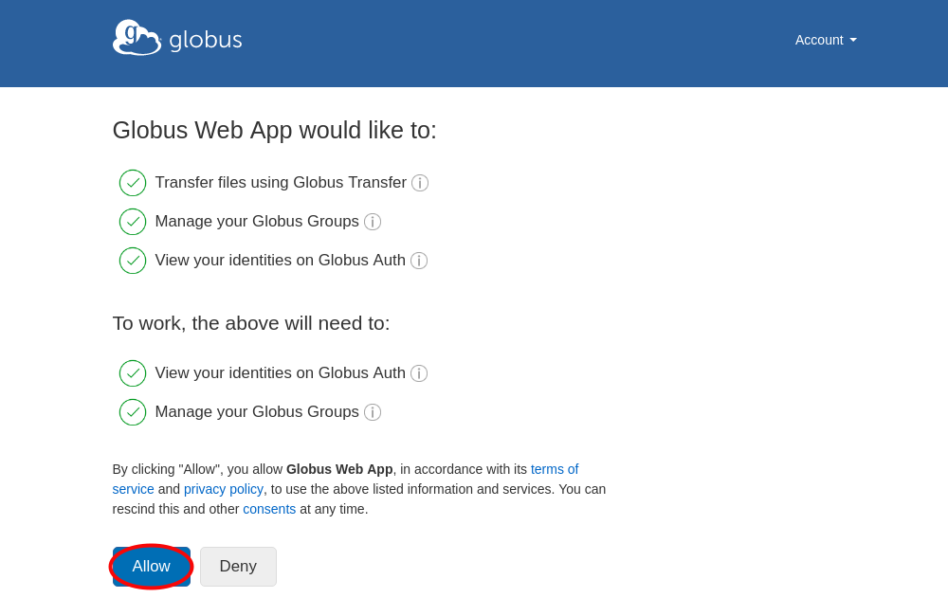The image size is (948, 616).
Task: Click info icon beside lower Manage Groups item
Action: [x=373, y=412]
